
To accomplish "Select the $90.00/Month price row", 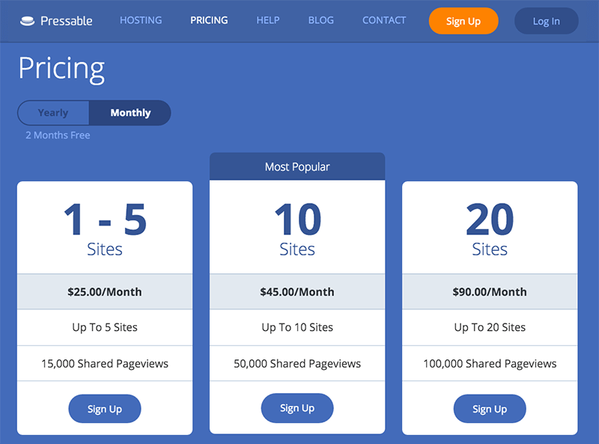I will tap(490, 292).
